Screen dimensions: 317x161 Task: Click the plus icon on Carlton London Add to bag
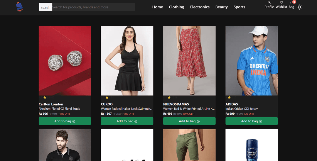[x=74, y=121]
